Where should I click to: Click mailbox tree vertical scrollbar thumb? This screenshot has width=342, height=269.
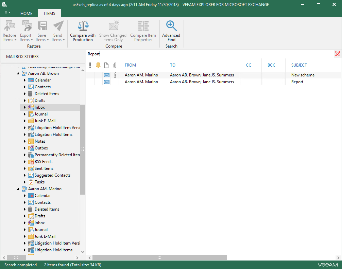(83, 149)
